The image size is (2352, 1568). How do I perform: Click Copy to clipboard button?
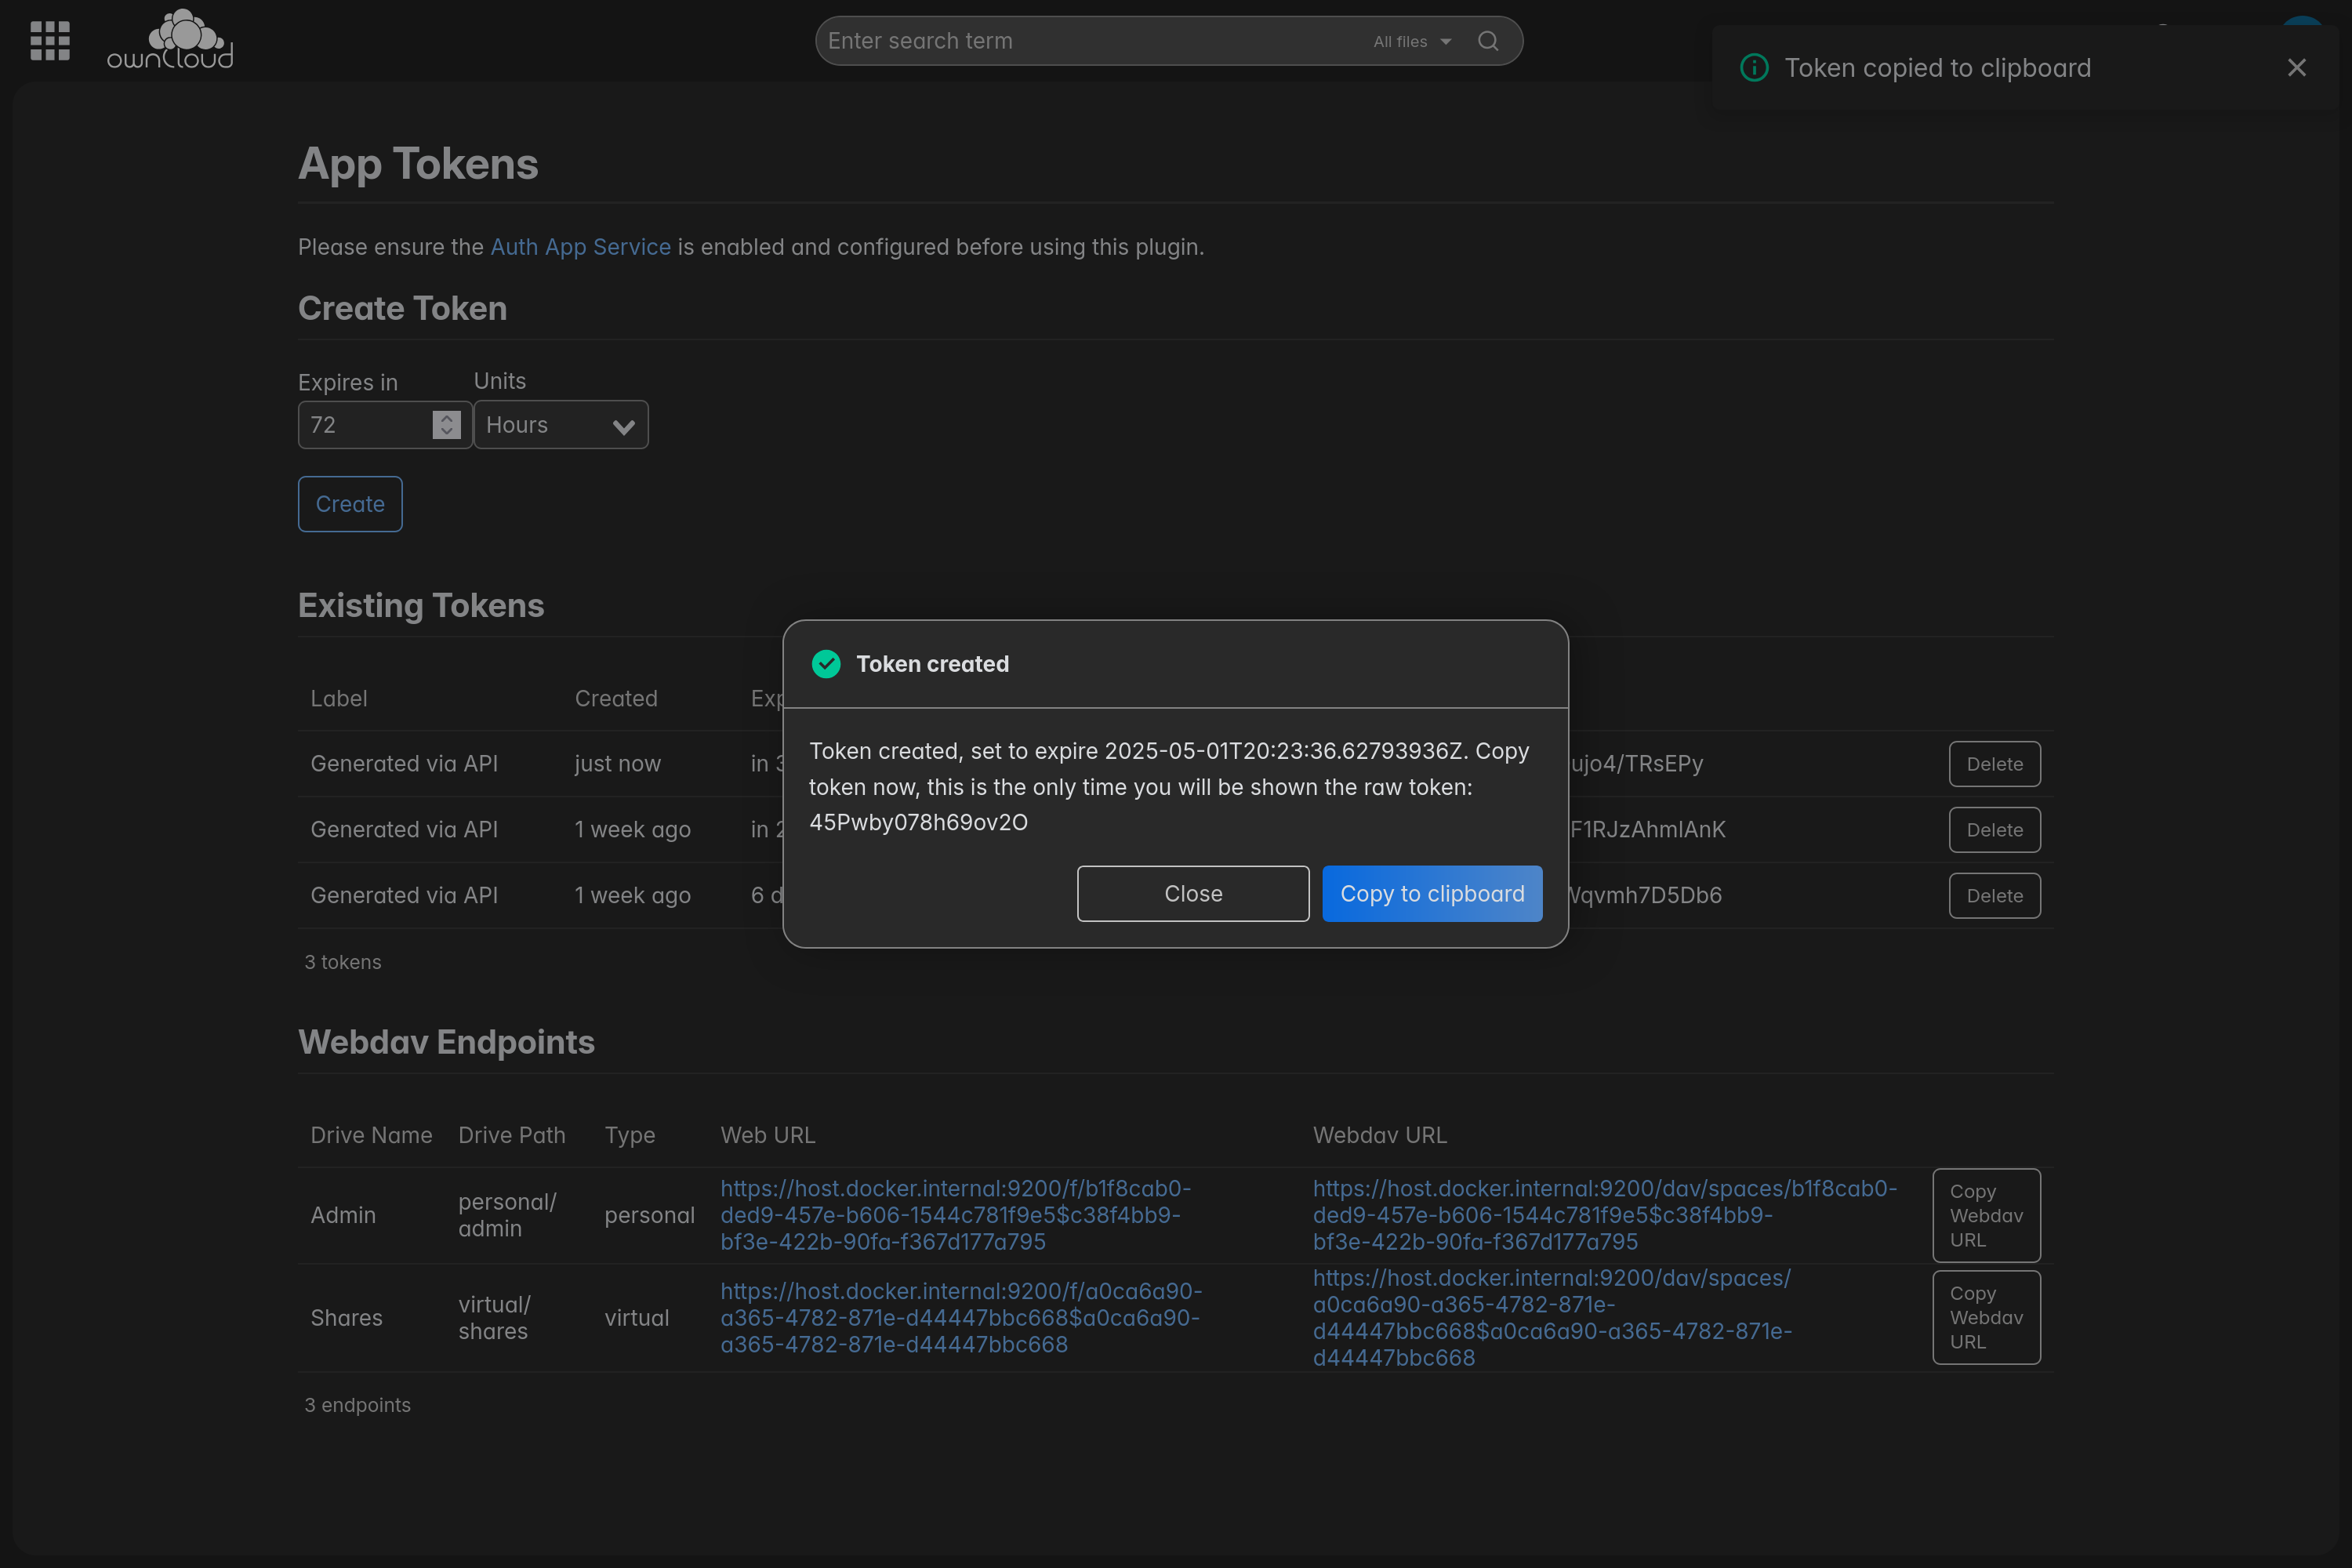1432,894
